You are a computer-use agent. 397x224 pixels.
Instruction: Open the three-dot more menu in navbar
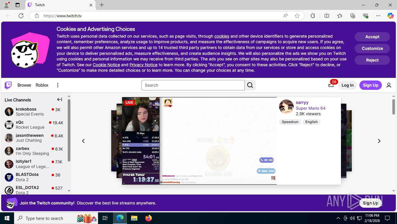coord(58,85)
